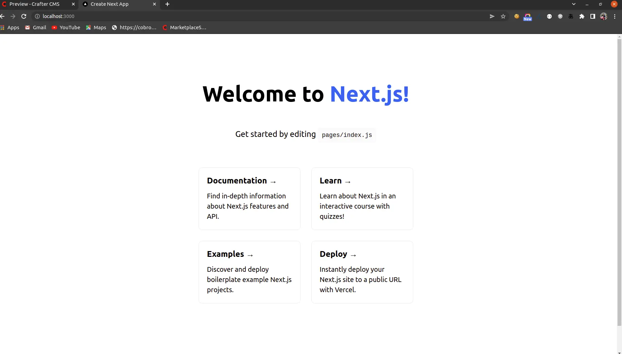Open the rainbow extension marked New
The width and height of the screenshot is (622, 354).
click(528, 17)
